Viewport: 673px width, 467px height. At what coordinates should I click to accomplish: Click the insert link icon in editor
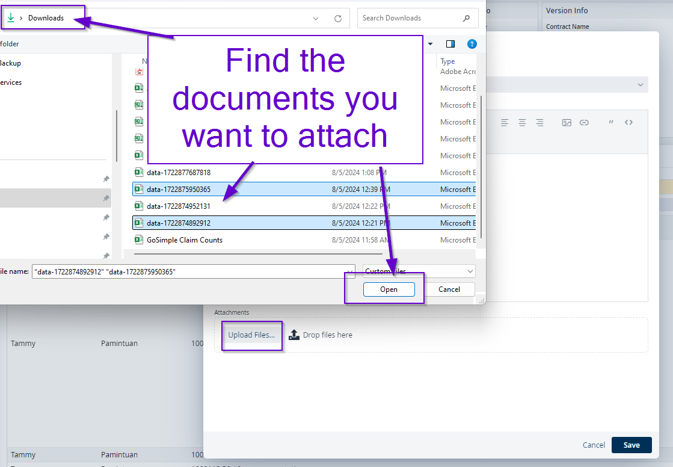point(584,122)
